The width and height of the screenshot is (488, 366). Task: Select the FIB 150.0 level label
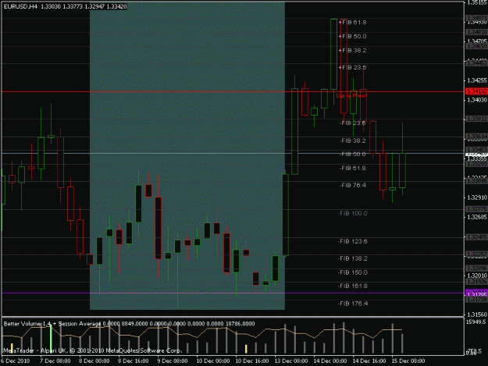353,272
